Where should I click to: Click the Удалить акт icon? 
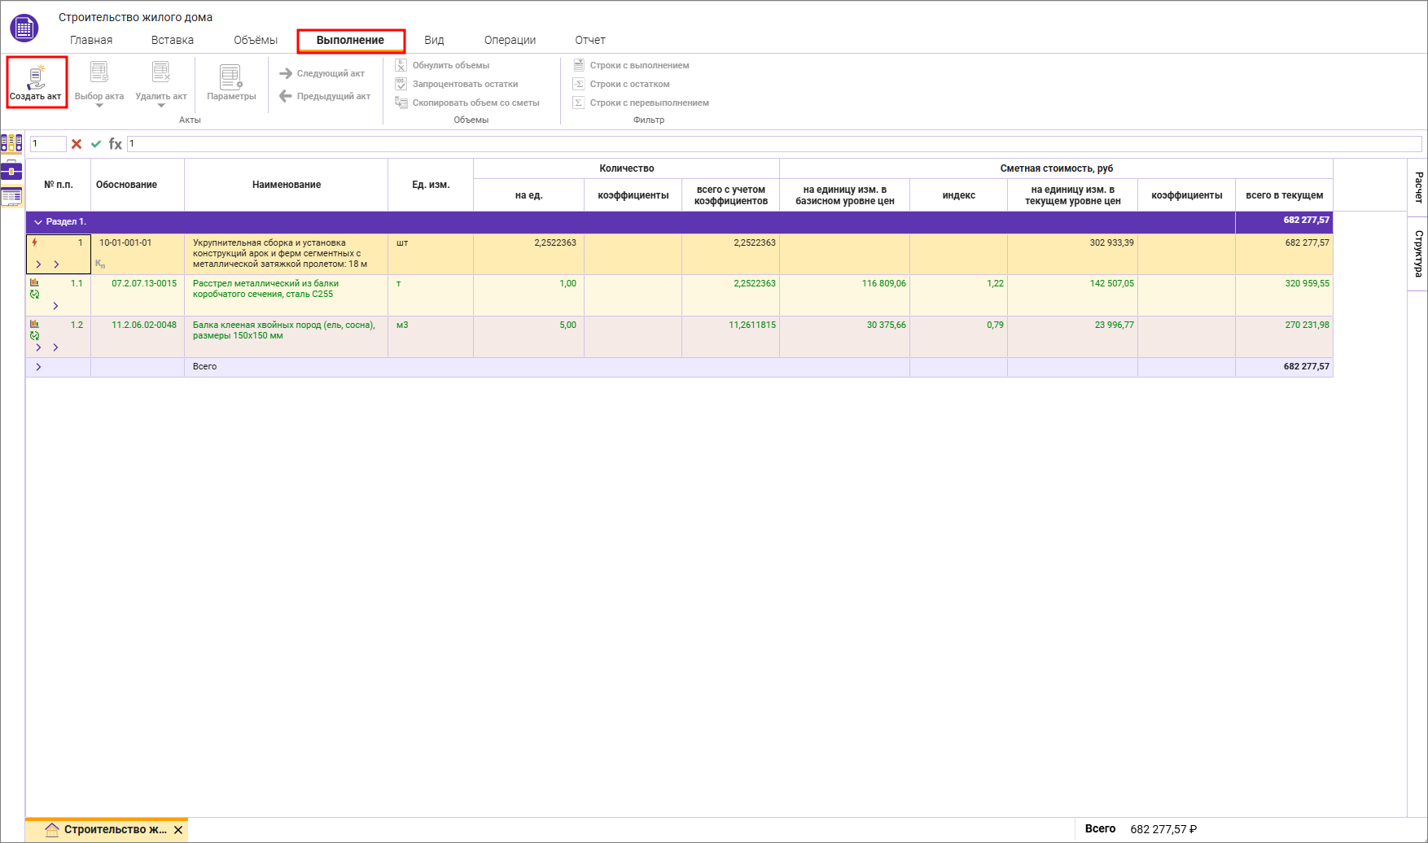click(x=160, y=74)
